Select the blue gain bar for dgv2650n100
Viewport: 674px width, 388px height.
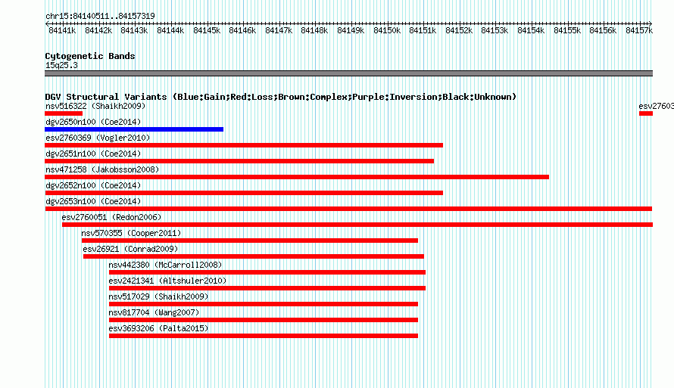coord(134,129)
